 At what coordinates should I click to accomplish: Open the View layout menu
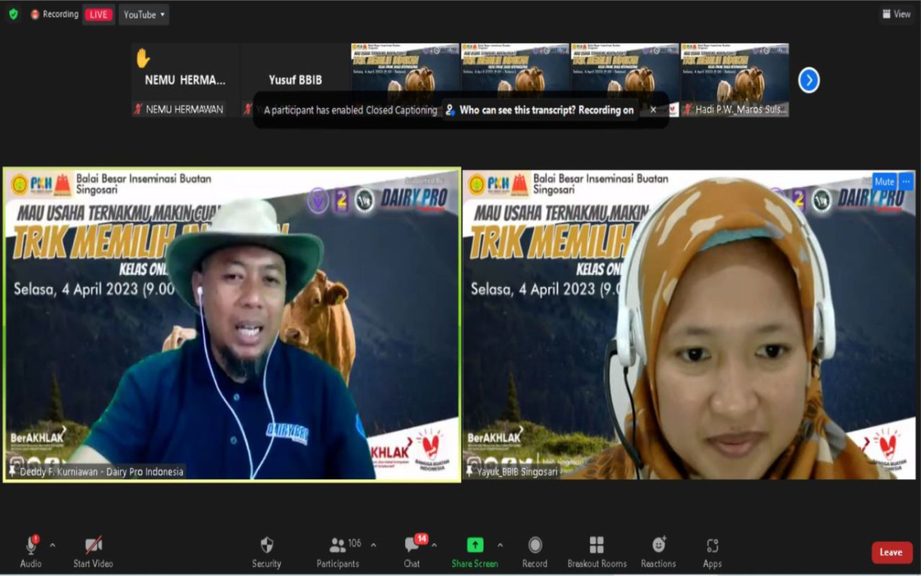897,14
